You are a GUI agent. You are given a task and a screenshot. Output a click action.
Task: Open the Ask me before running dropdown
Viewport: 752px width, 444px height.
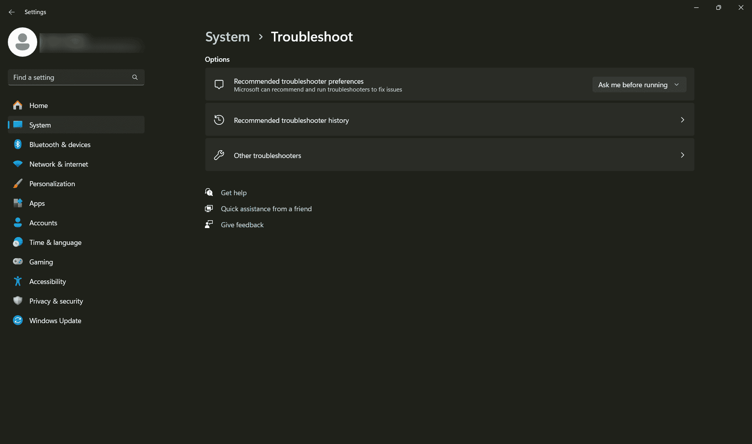click(x=639, y=84)
